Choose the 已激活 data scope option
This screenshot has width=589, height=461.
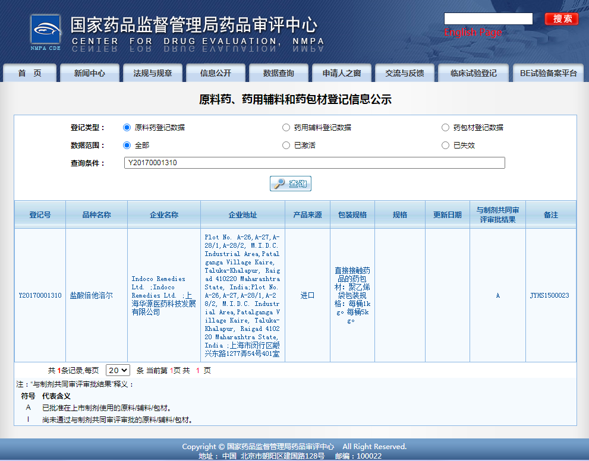click(x=286, y=145)
